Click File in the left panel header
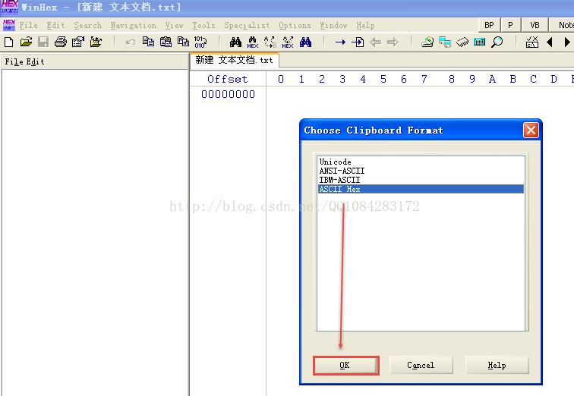Image resolution: width=574 pixels, height=396 pixels. click(x=14, y=61)
